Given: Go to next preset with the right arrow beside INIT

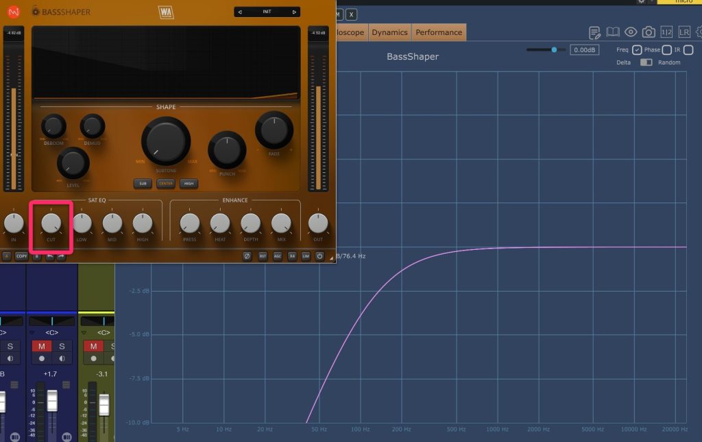Looking at the screenshot, I should pyautogui.click(x=294, y=12).
